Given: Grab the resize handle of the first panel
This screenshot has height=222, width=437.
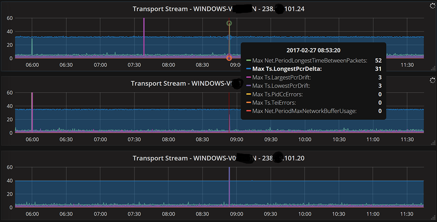Looking at the screenshot, I should (x=433, y=68).
